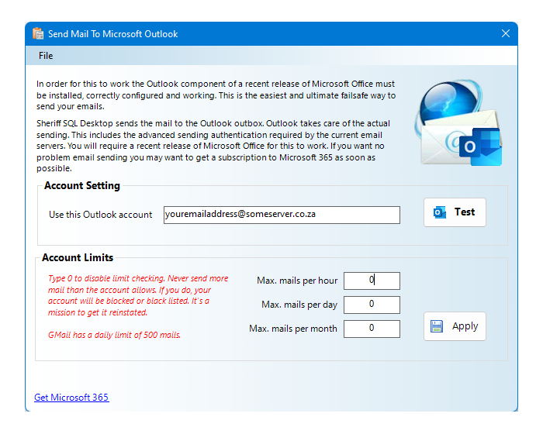Click the Test button
The height and width of the screenshot is (434, 543).
click(x=455, y=212)
